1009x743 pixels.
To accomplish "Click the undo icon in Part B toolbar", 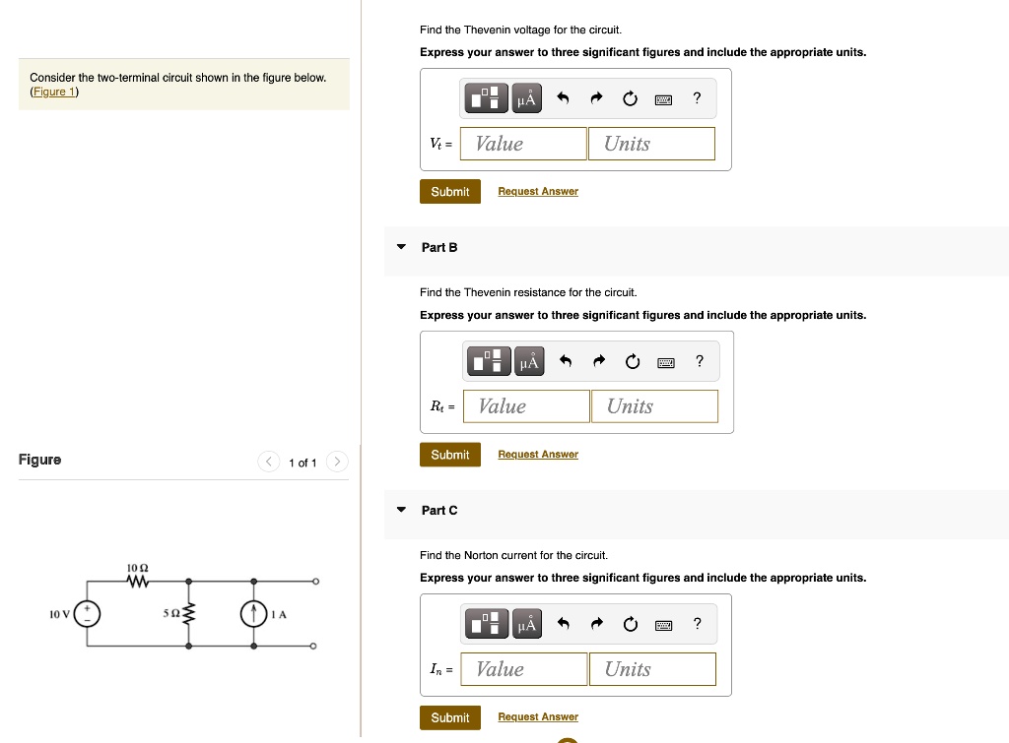I will coord(564,361).
